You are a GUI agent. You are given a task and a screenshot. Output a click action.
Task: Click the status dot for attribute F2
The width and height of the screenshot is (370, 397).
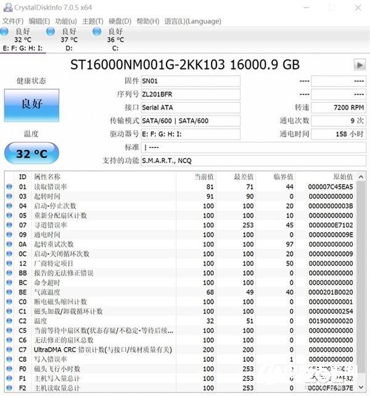click(x=9, y=388)
